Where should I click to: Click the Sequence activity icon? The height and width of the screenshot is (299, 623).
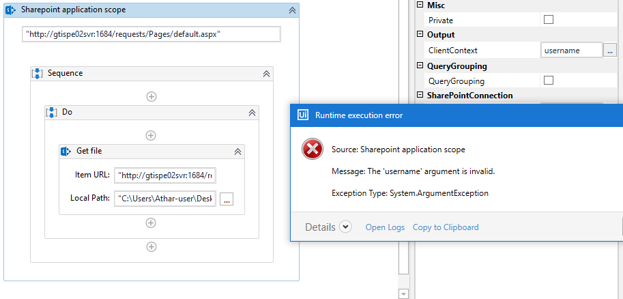(38, 73)
